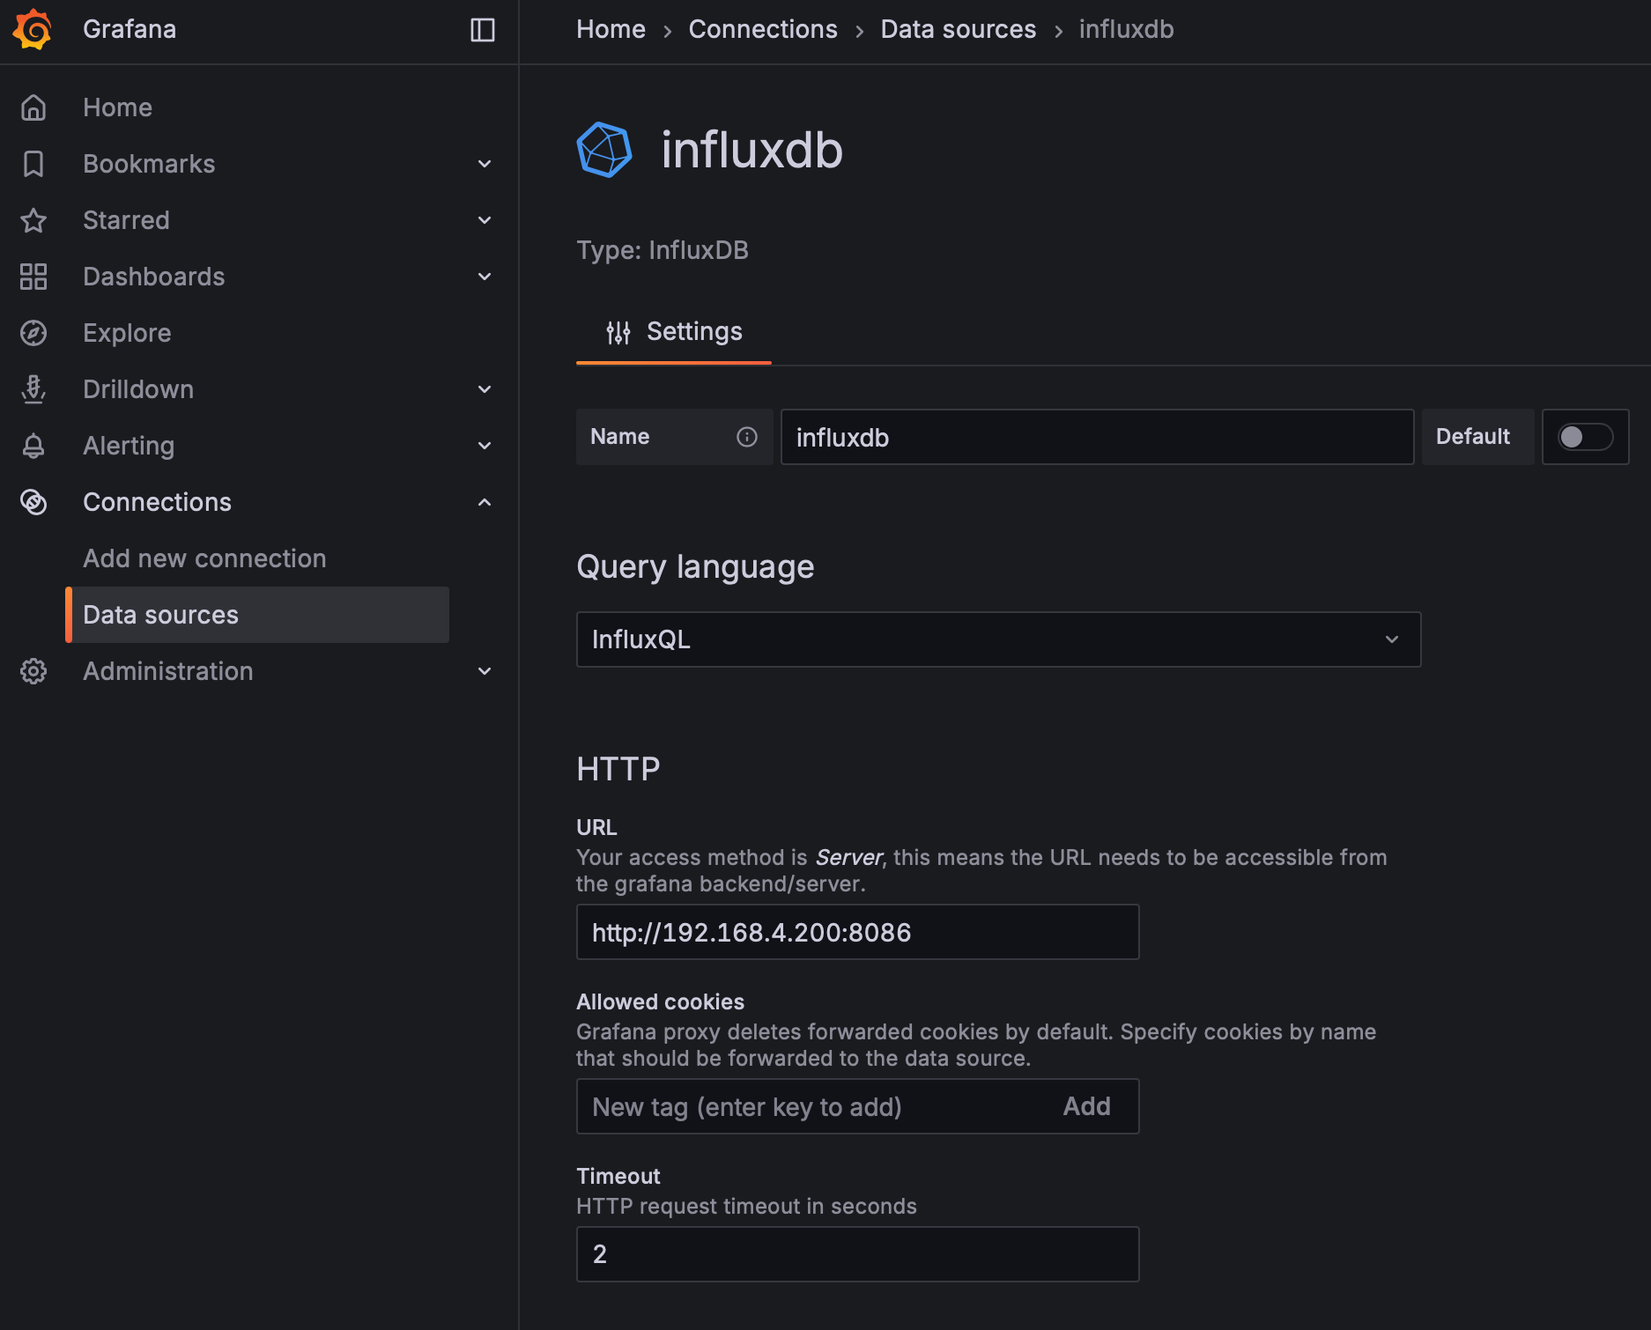Open the Query language InfluxQL dropdown

click(x=998, y=639)
